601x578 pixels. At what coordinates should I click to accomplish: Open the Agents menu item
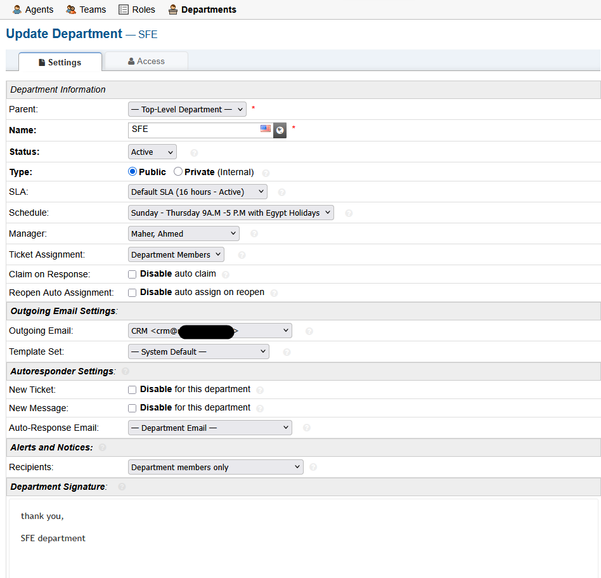tap(33, 10)
